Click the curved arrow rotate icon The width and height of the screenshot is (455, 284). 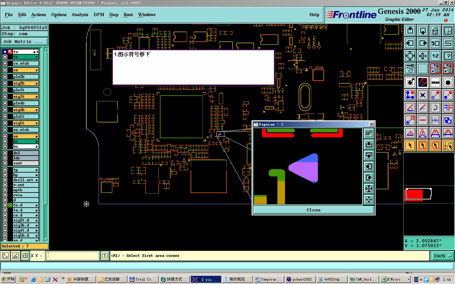[435, 108]
